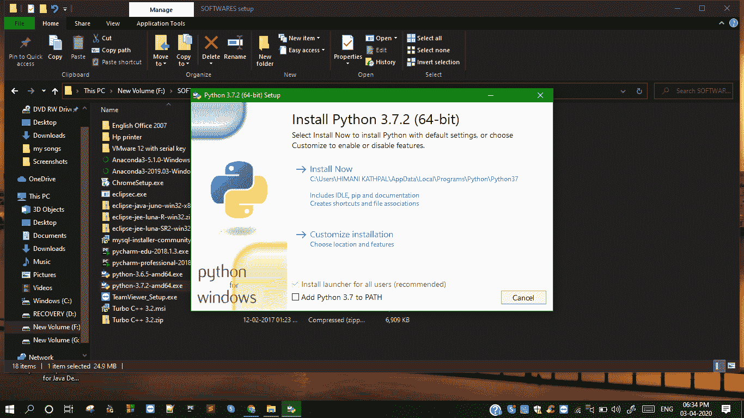Open Screenshots folder in Quick access
The height and width of the screenshot is (418, 744).
(50, 162)
